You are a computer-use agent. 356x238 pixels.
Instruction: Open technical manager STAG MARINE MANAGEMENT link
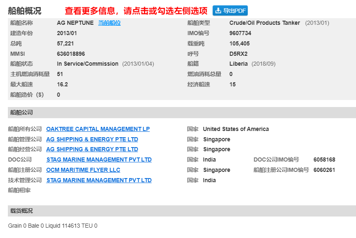pyautogui.click(x=99, y=180)
